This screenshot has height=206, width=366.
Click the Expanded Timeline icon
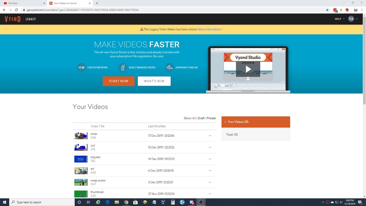coord(169,68)
